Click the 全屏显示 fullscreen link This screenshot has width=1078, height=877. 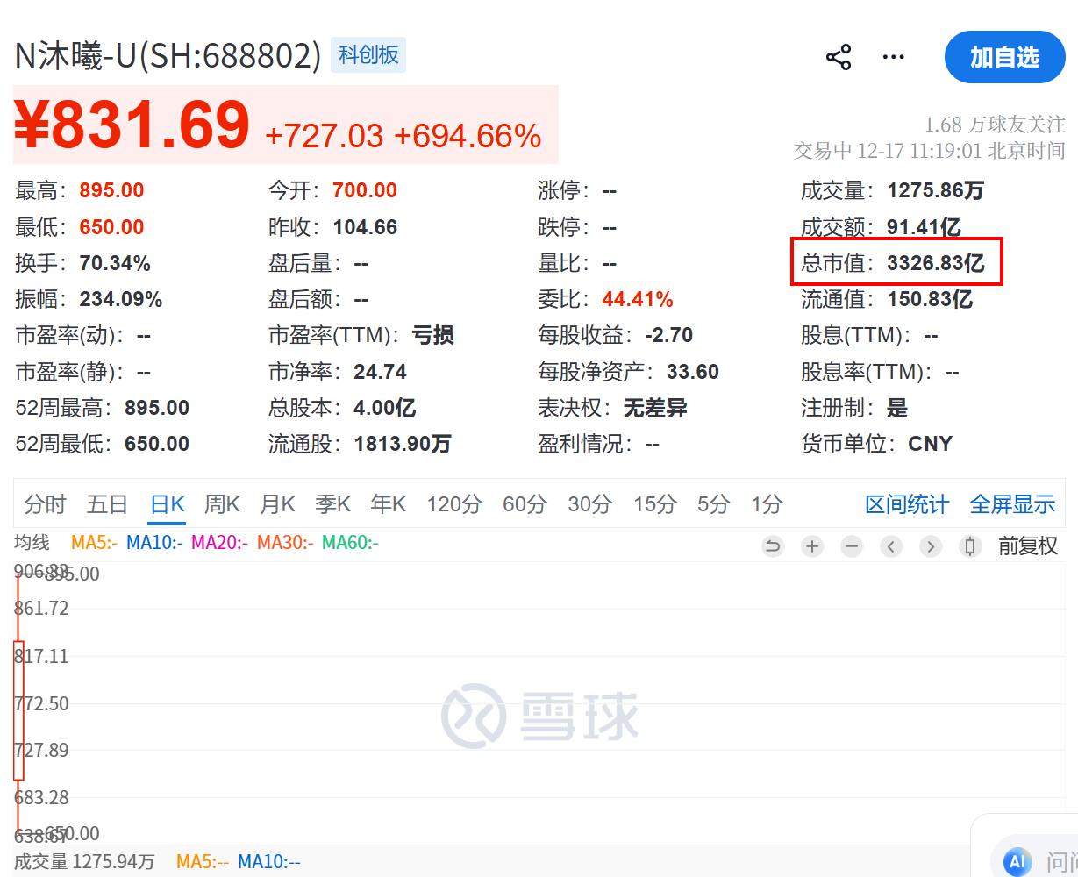click(1012, 504)
